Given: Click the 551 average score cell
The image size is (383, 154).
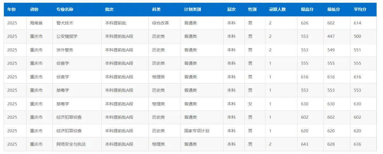Looking at the screenshot, I should [x=357, y=50].
